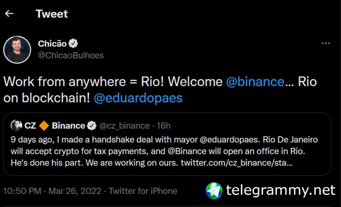Click the 10:50 PM · Mar 26, 2022 timestamp
The image size is (341, 207).
pyautogui.click(x=52, y=191)
